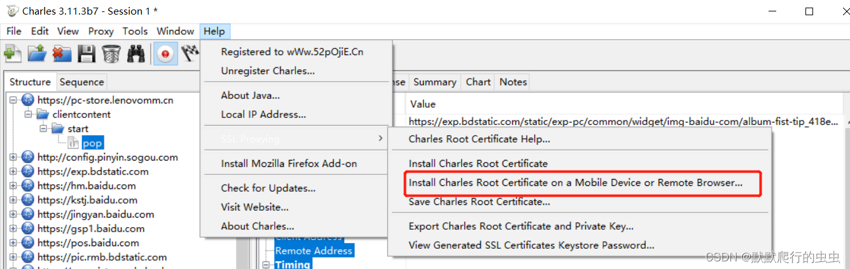Switch to the Chart tab
The image size is (850, 269).
click(x=478, y=82)
